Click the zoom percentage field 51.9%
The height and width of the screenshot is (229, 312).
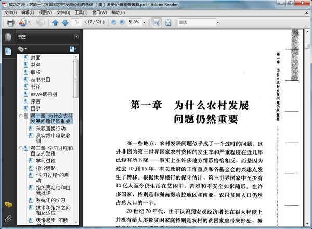[134, 22]
